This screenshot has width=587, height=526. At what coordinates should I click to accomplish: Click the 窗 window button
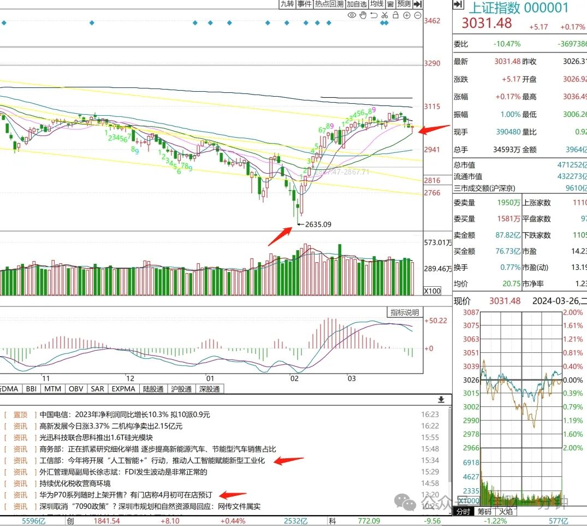pos(390,4)
